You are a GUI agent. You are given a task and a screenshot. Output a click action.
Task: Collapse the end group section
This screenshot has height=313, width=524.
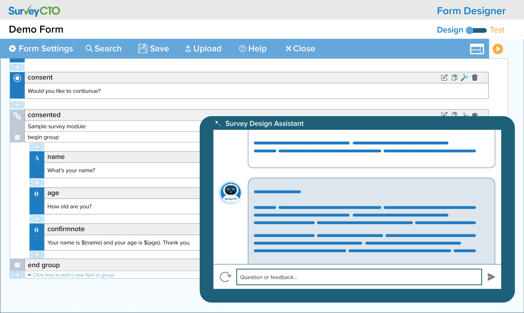[17, 265]
